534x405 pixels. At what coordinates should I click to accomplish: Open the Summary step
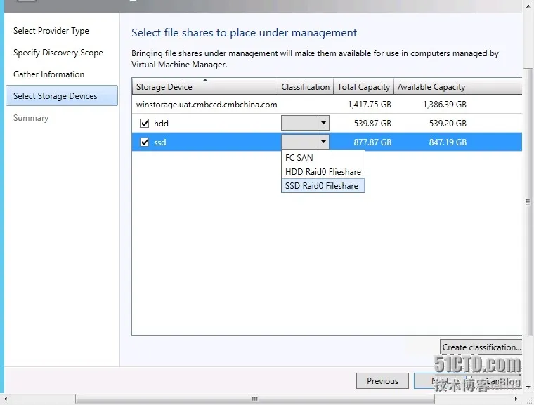31,118
